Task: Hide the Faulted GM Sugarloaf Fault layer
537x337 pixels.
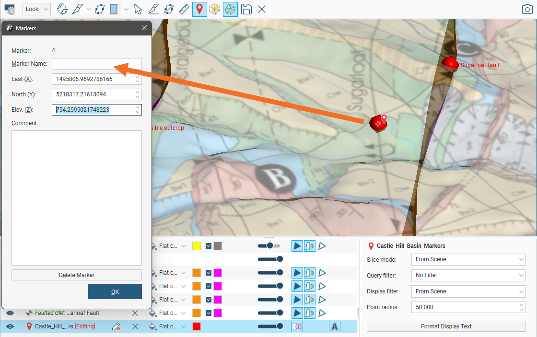Action: pyautogui.click(x=10, y=313)
